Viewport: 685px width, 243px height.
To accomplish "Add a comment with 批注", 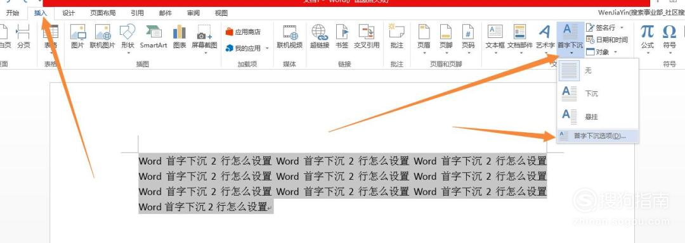I will 396,37.
